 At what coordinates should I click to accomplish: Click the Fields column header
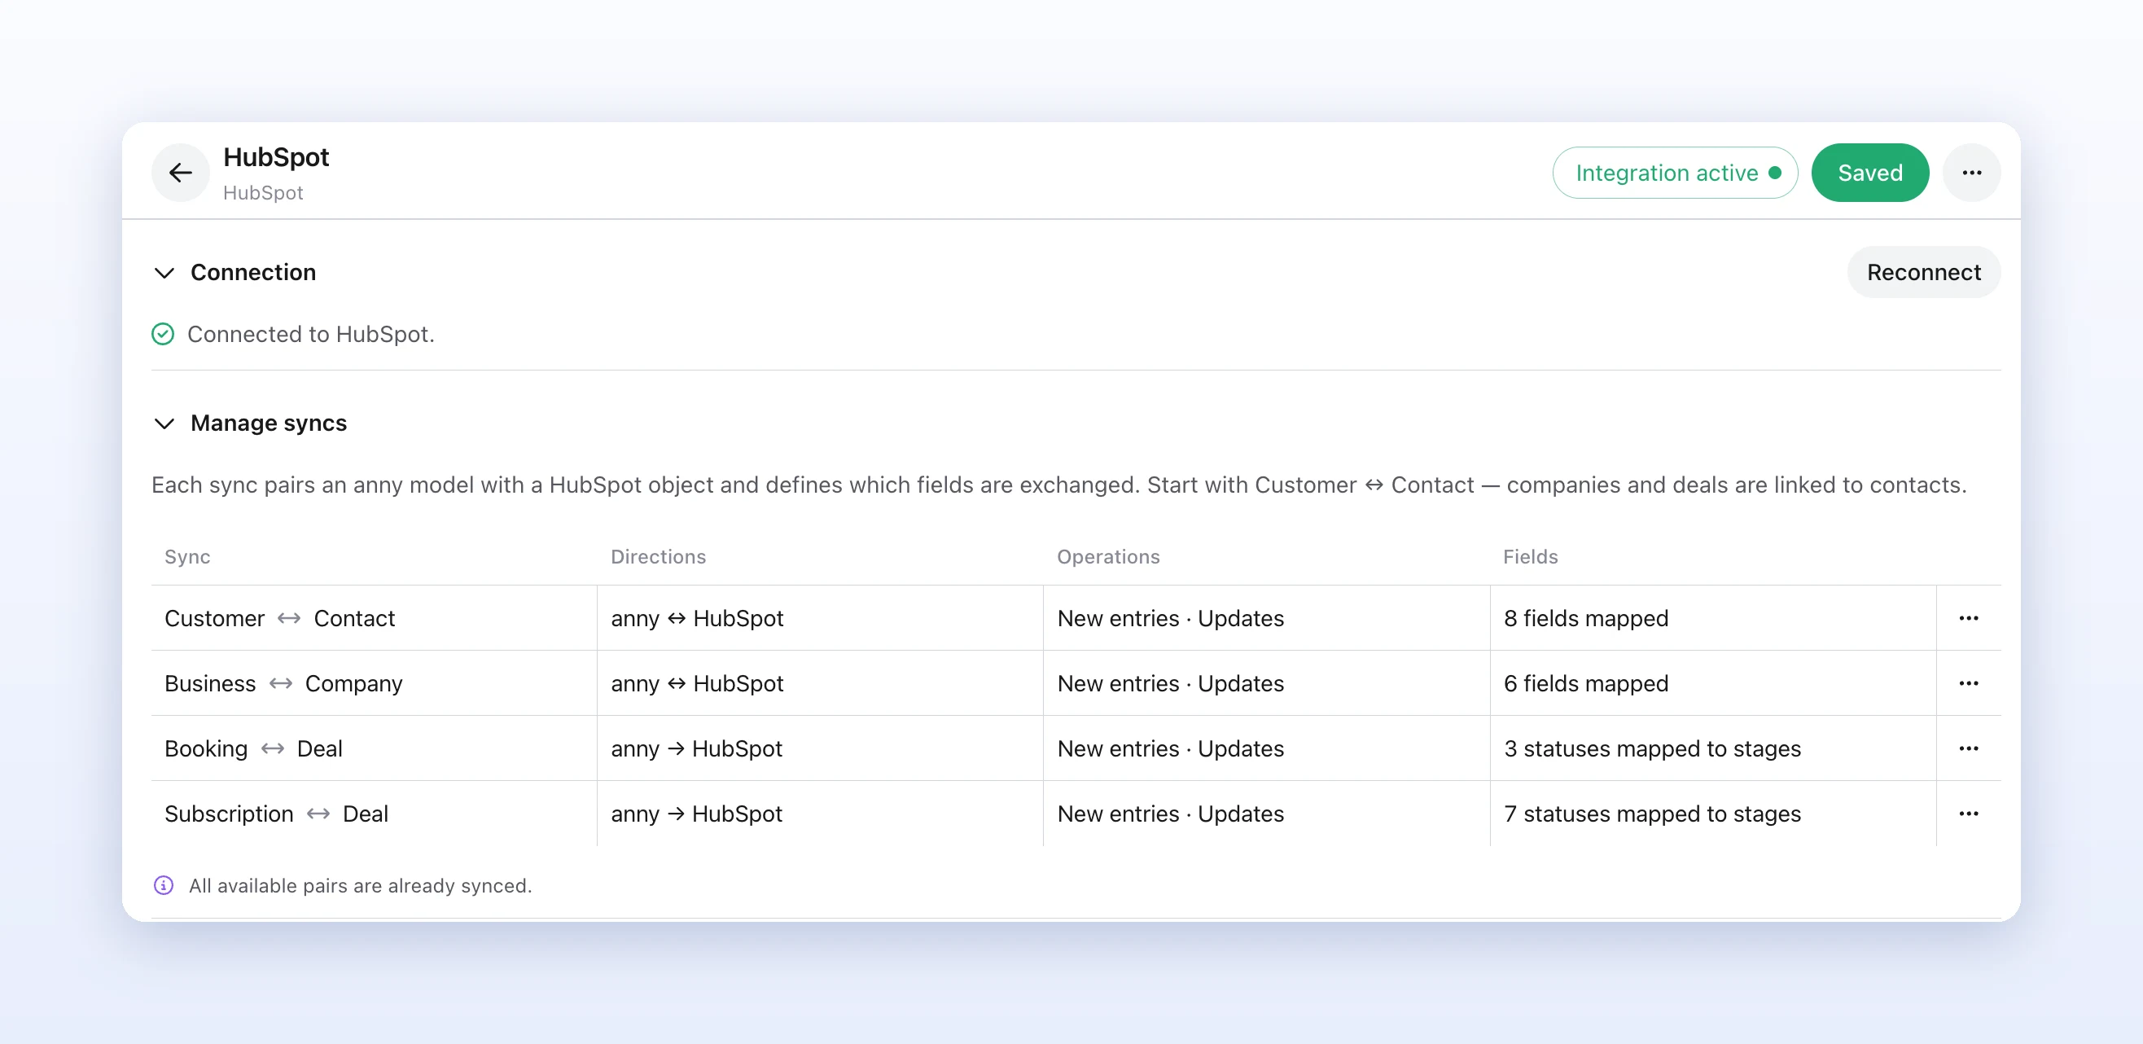pos(1530,556)
